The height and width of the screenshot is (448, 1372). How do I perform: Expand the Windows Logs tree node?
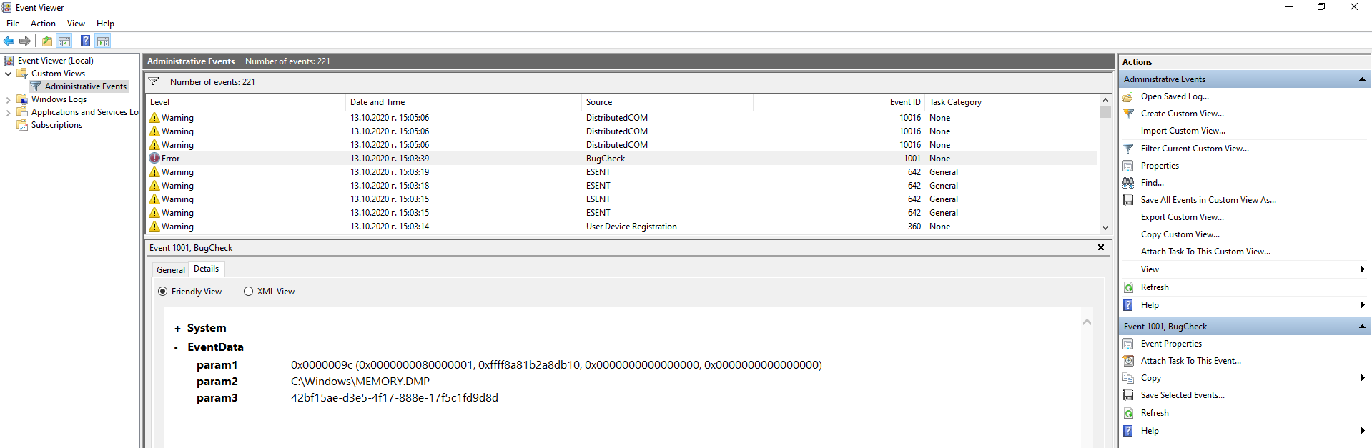click(x=9, y=99)
